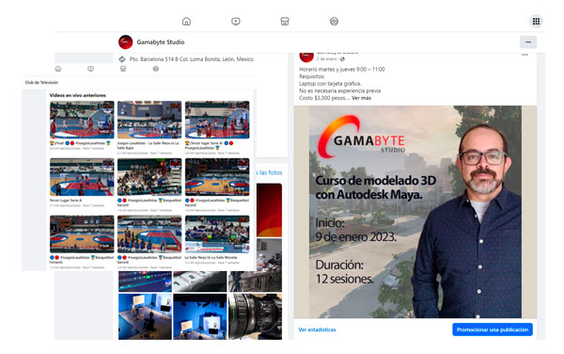Open the video mixer console photo
Screen dimensions: 564x354
point(145,282)
